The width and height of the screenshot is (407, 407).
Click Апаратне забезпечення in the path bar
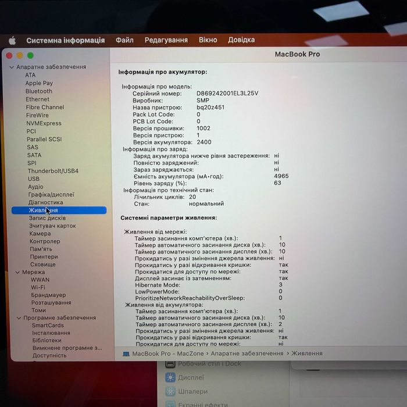click(247, 354)
